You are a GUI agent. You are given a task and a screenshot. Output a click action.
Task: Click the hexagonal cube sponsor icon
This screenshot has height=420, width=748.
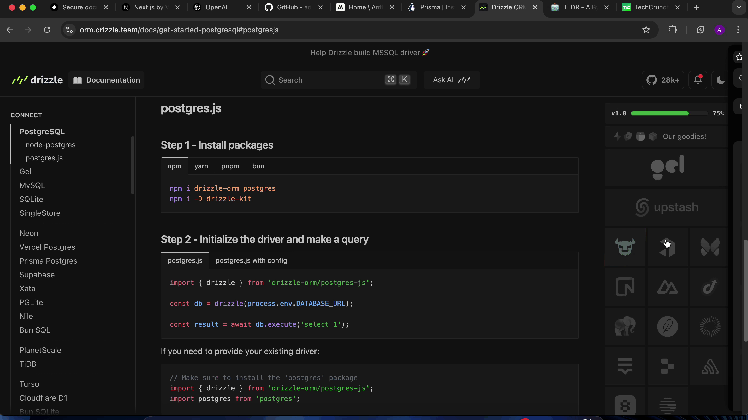click(667, 247)
